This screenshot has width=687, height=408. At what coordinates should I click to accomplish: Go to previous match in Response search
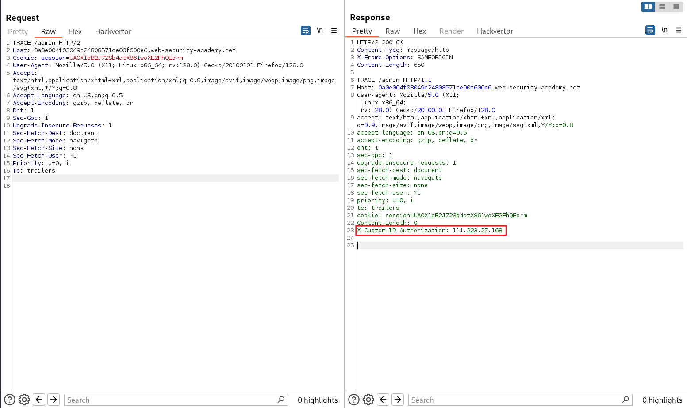(383, 400)
